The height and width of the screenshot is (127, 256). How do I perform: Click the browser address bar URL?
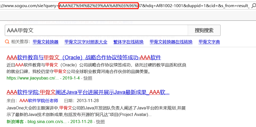(125, 6)
